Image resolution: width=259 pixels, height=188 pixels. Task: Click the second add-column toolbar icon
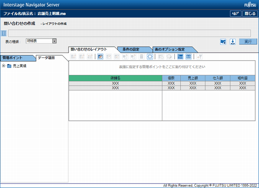tap(82, 57)
